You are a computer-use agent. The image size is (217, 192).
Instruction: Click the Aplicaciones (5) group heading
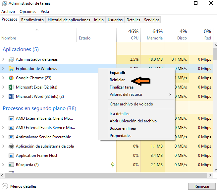click(21, 49)
